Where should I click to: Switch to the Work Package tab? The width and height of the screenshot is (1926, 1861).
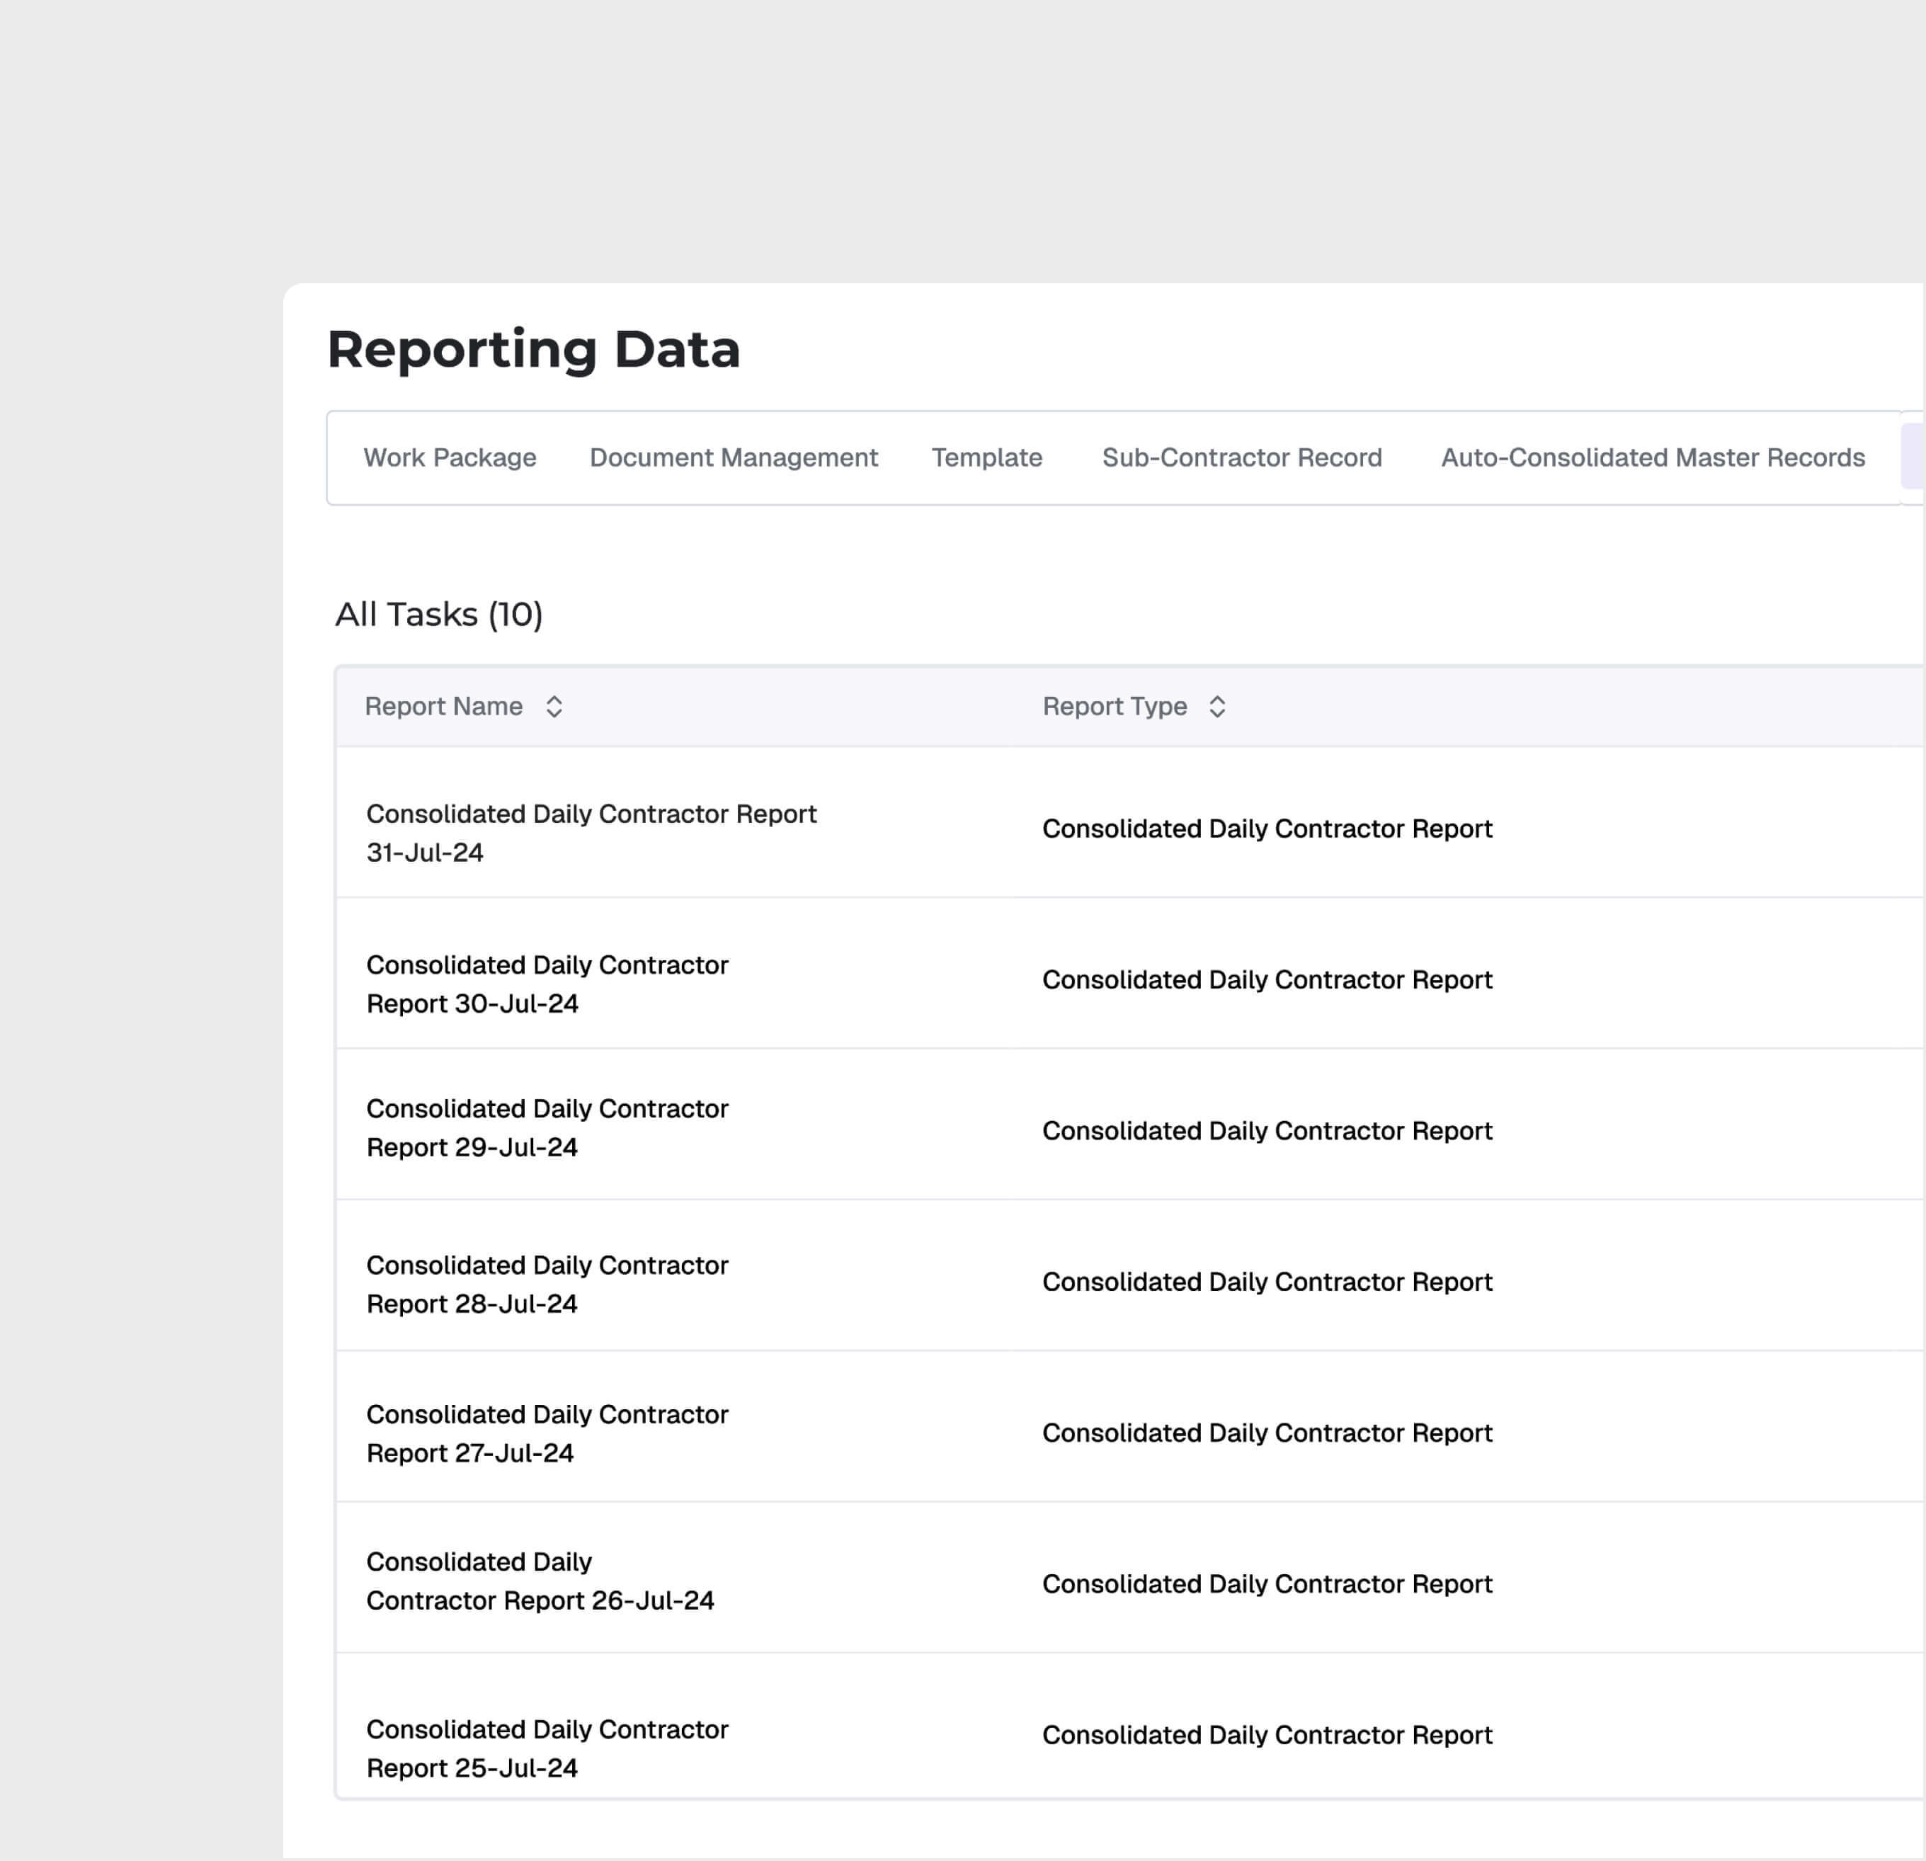pos(449,457)
